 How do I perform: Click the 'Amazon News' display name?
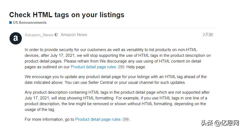tap(74, 35)
